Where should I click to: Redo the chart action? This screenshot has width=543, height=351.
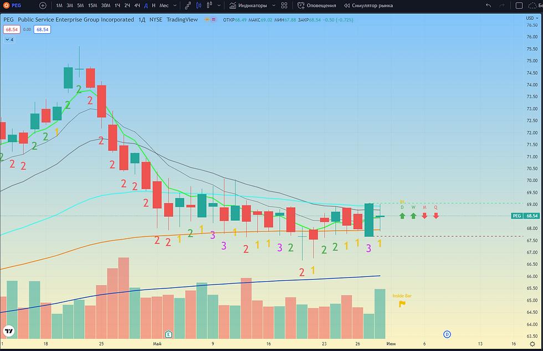[x=502, y=6]
